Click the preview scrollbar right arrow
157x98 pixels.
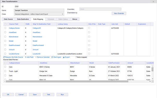pyautogui.click(x=150, y=81)
